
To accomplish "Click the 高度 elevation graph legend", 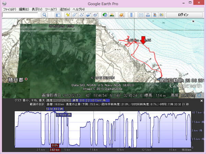I will [x=59, y=100].
